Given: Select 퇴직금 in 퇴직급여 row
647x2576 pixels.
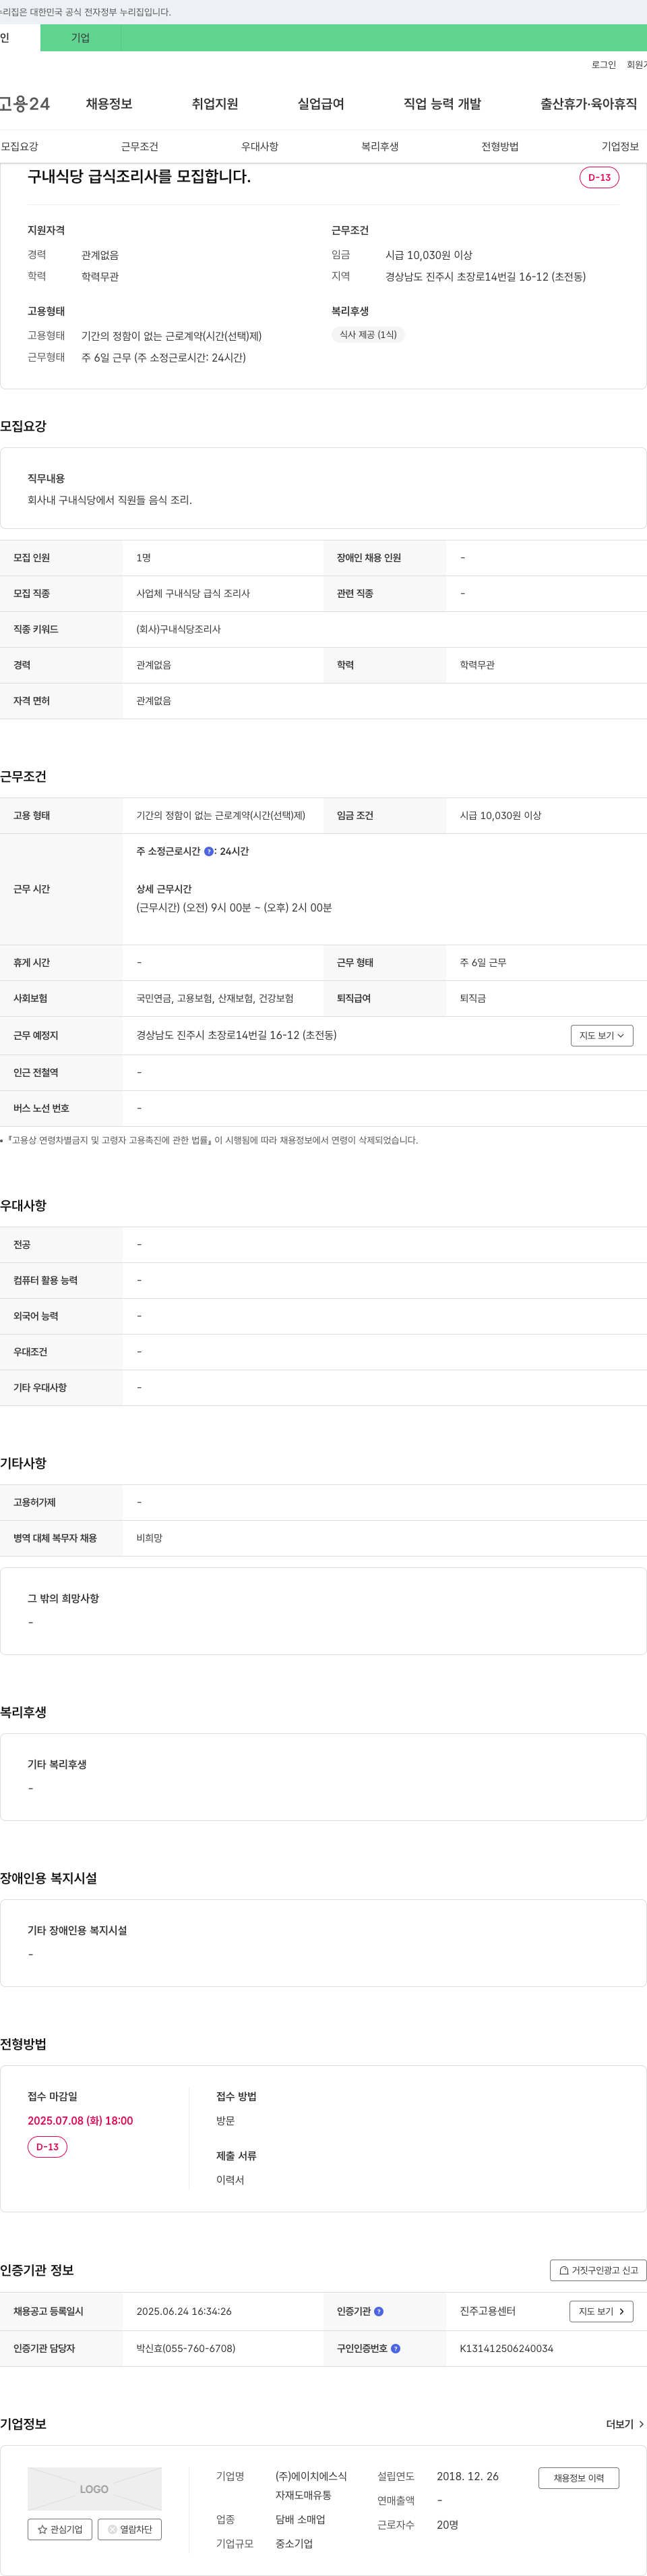Looking at the screenshot, I should 472,998.
